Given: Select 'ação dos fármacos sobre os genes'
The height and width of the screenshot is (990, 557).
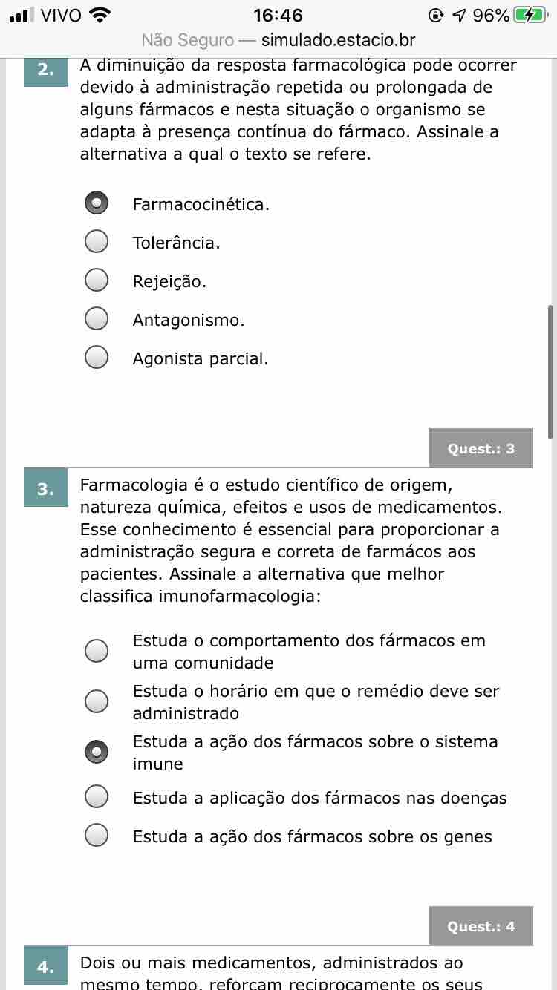Looking at the screenshot, I should [x=97, y=836].
